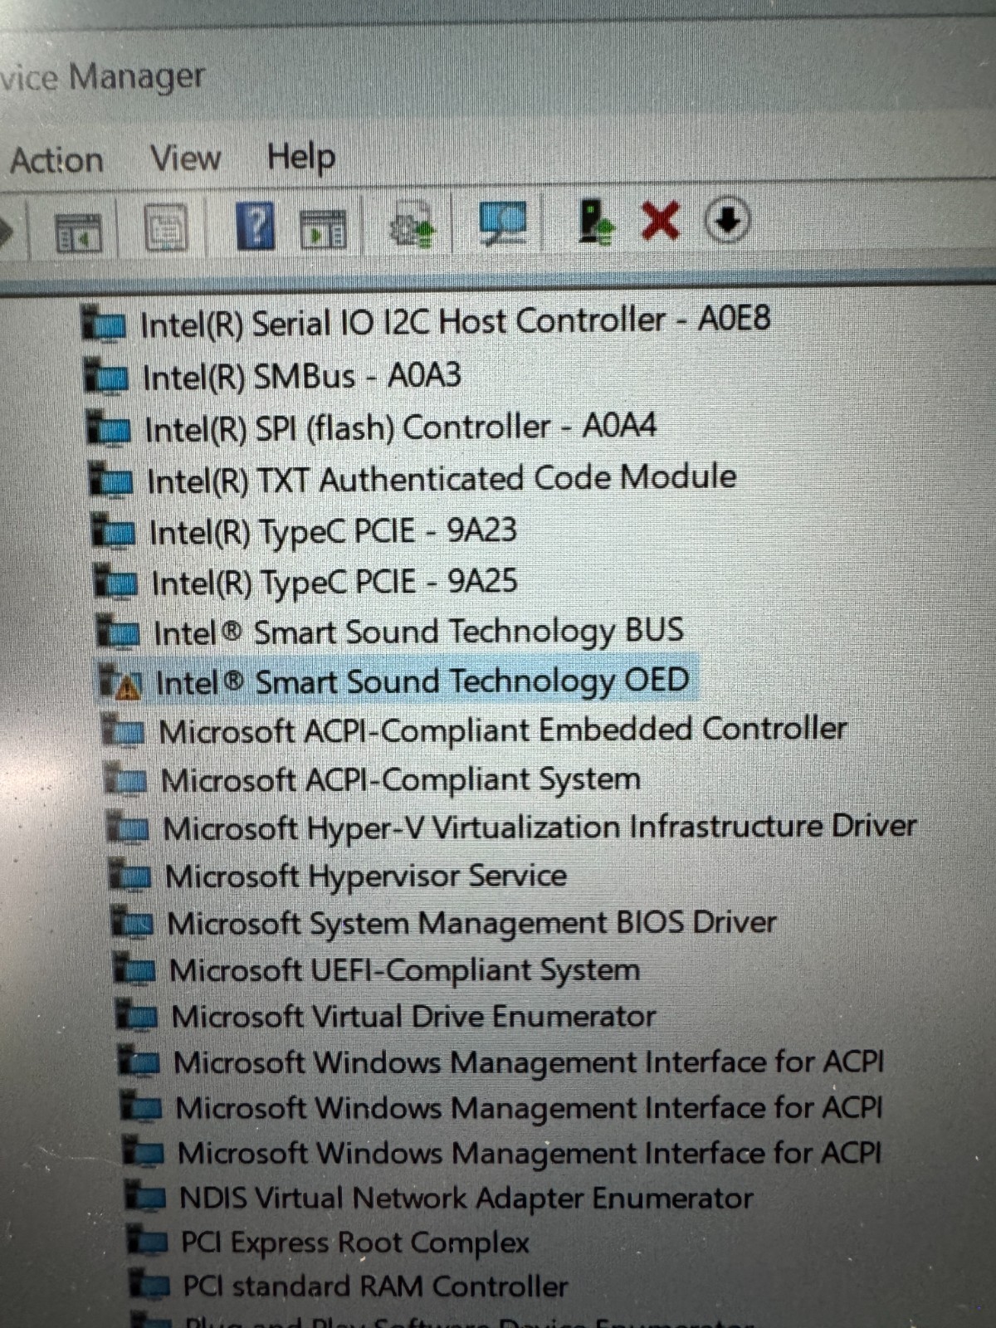The image size is (996, 1328).
Task: Select Intel Smart Sound Technology OED device
Action: (x=422, y=682)
